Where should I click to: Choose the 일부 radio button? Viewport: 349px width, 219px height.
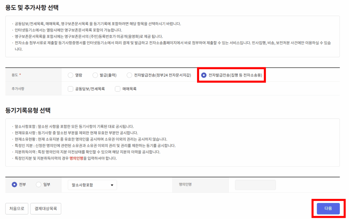[x=39, y=185]
